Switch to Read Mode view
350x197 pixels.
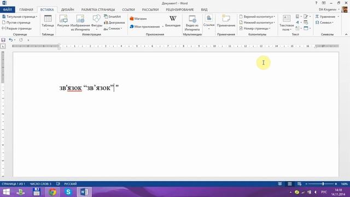coord(279,184)
